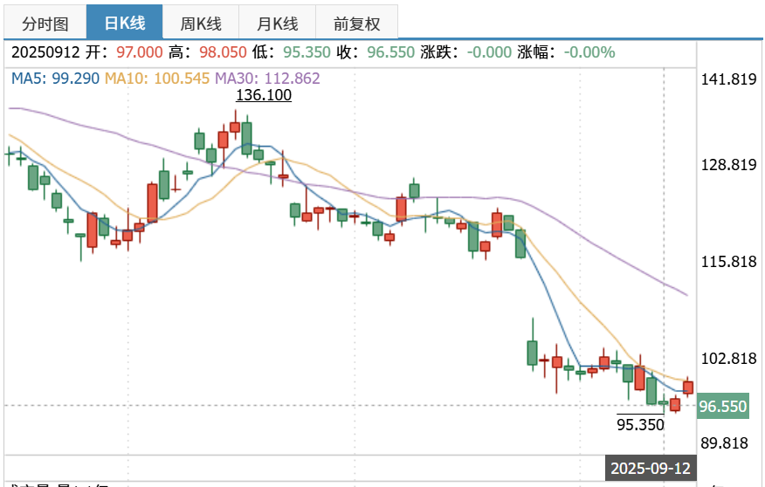The width and height of the screenshot is (765, 487).
Task: Click the 20250912 date in header
Action: (x=45, y=52)
